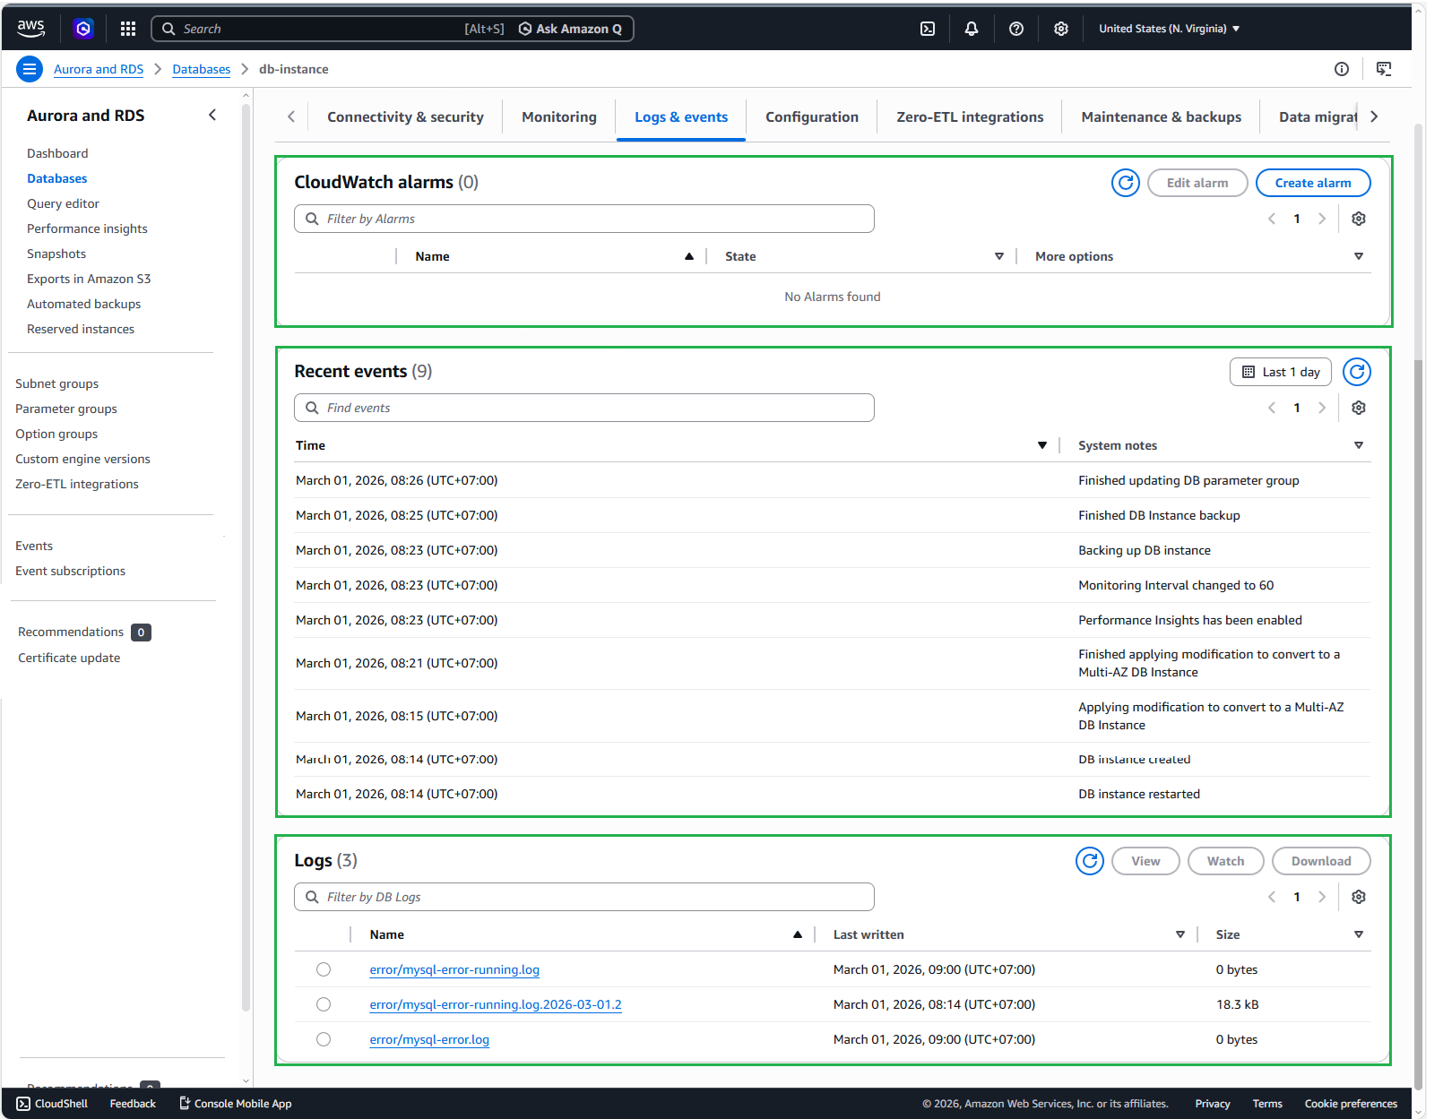
Task: Click the Find events search field
Action: [x=584, y=408]
